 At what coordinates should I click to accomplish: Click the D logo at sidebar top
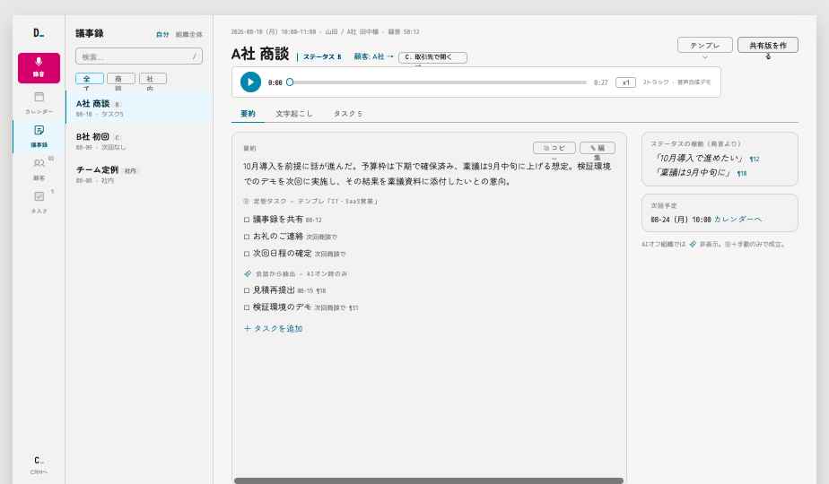pos(39,33)
